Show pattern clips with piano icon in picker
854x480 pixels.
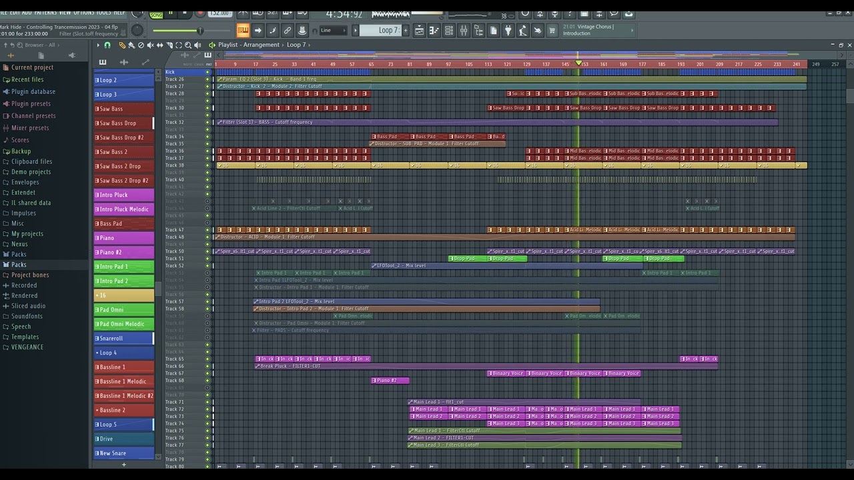pyautogui.click(x=103, y=62)
